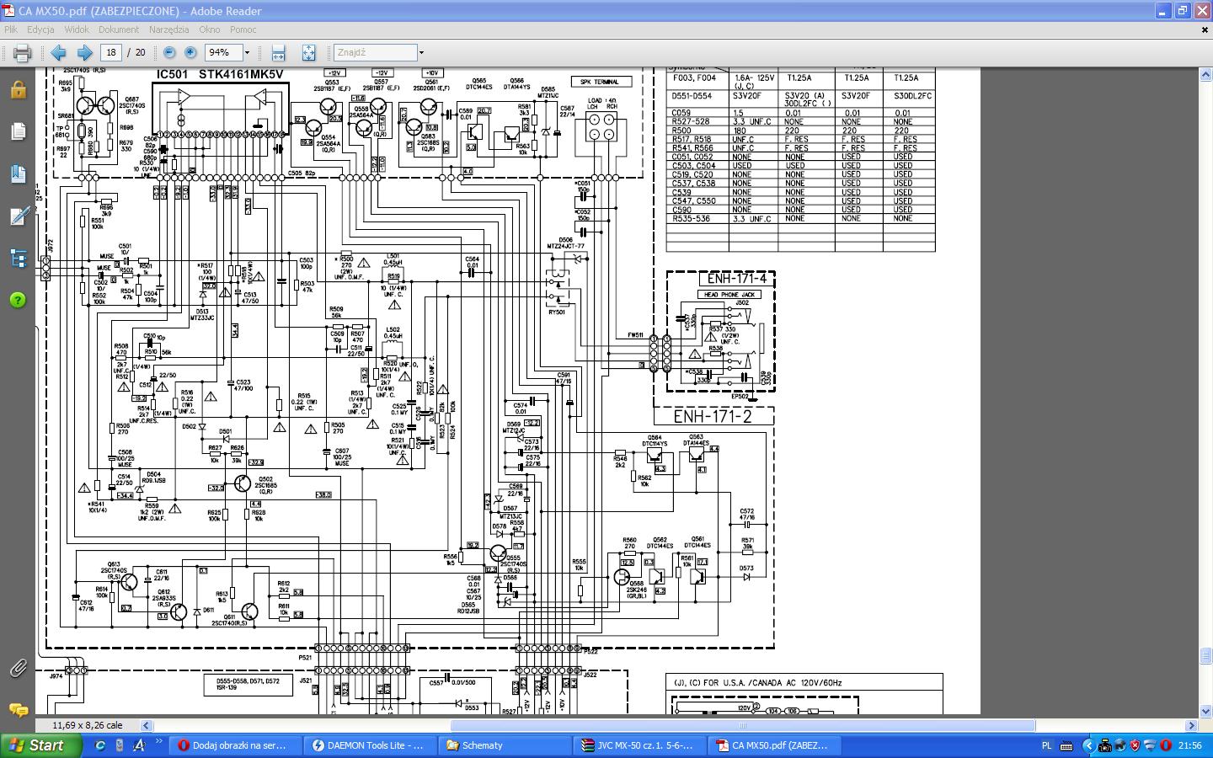The width and height of the screenshot is (1213, 758).
Task: Click the fit width scrolling icon
Action: pyautogui.click(x=278, y=52)
